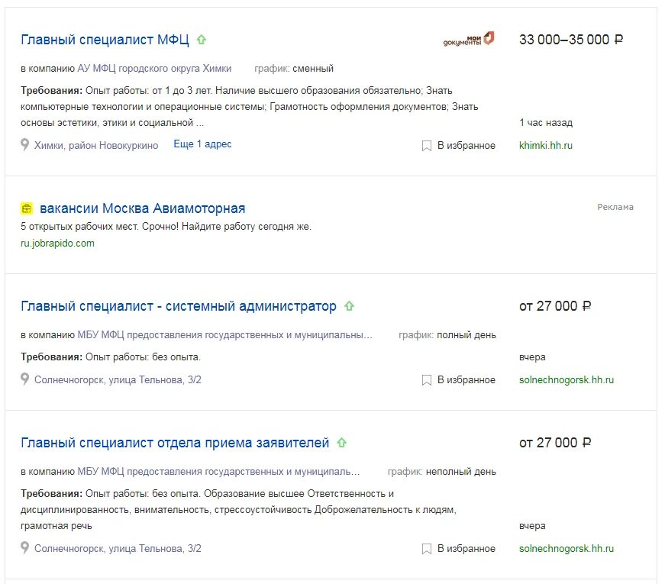Save отдела приема заявителей vacancy to favorites
Image resolution: width=665 pixels, height=584 pixels.
pos(459,549)
